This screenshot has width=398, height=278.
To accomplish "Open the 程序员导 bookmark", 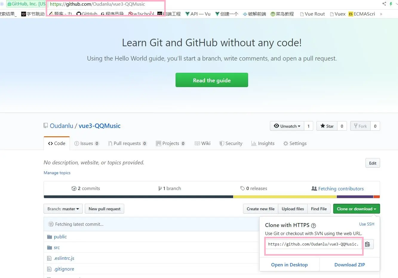I will pyautogui.click(x=112, y=14).
